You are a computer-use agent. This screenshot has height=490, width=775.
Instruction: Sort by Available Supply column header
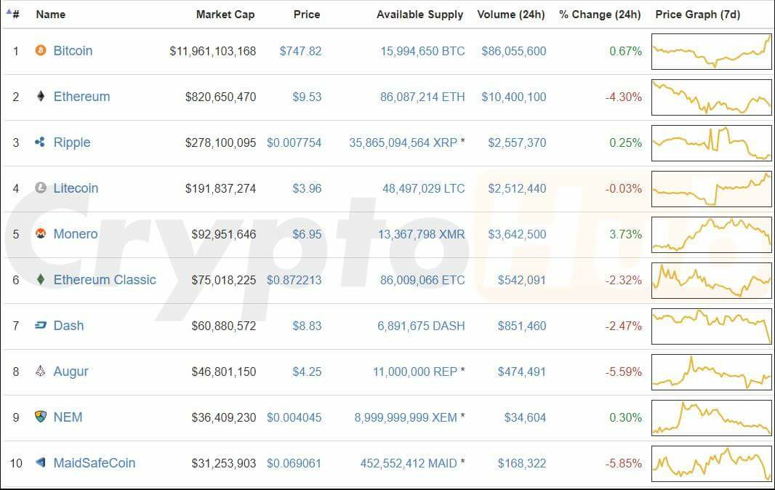click(419, 15)
